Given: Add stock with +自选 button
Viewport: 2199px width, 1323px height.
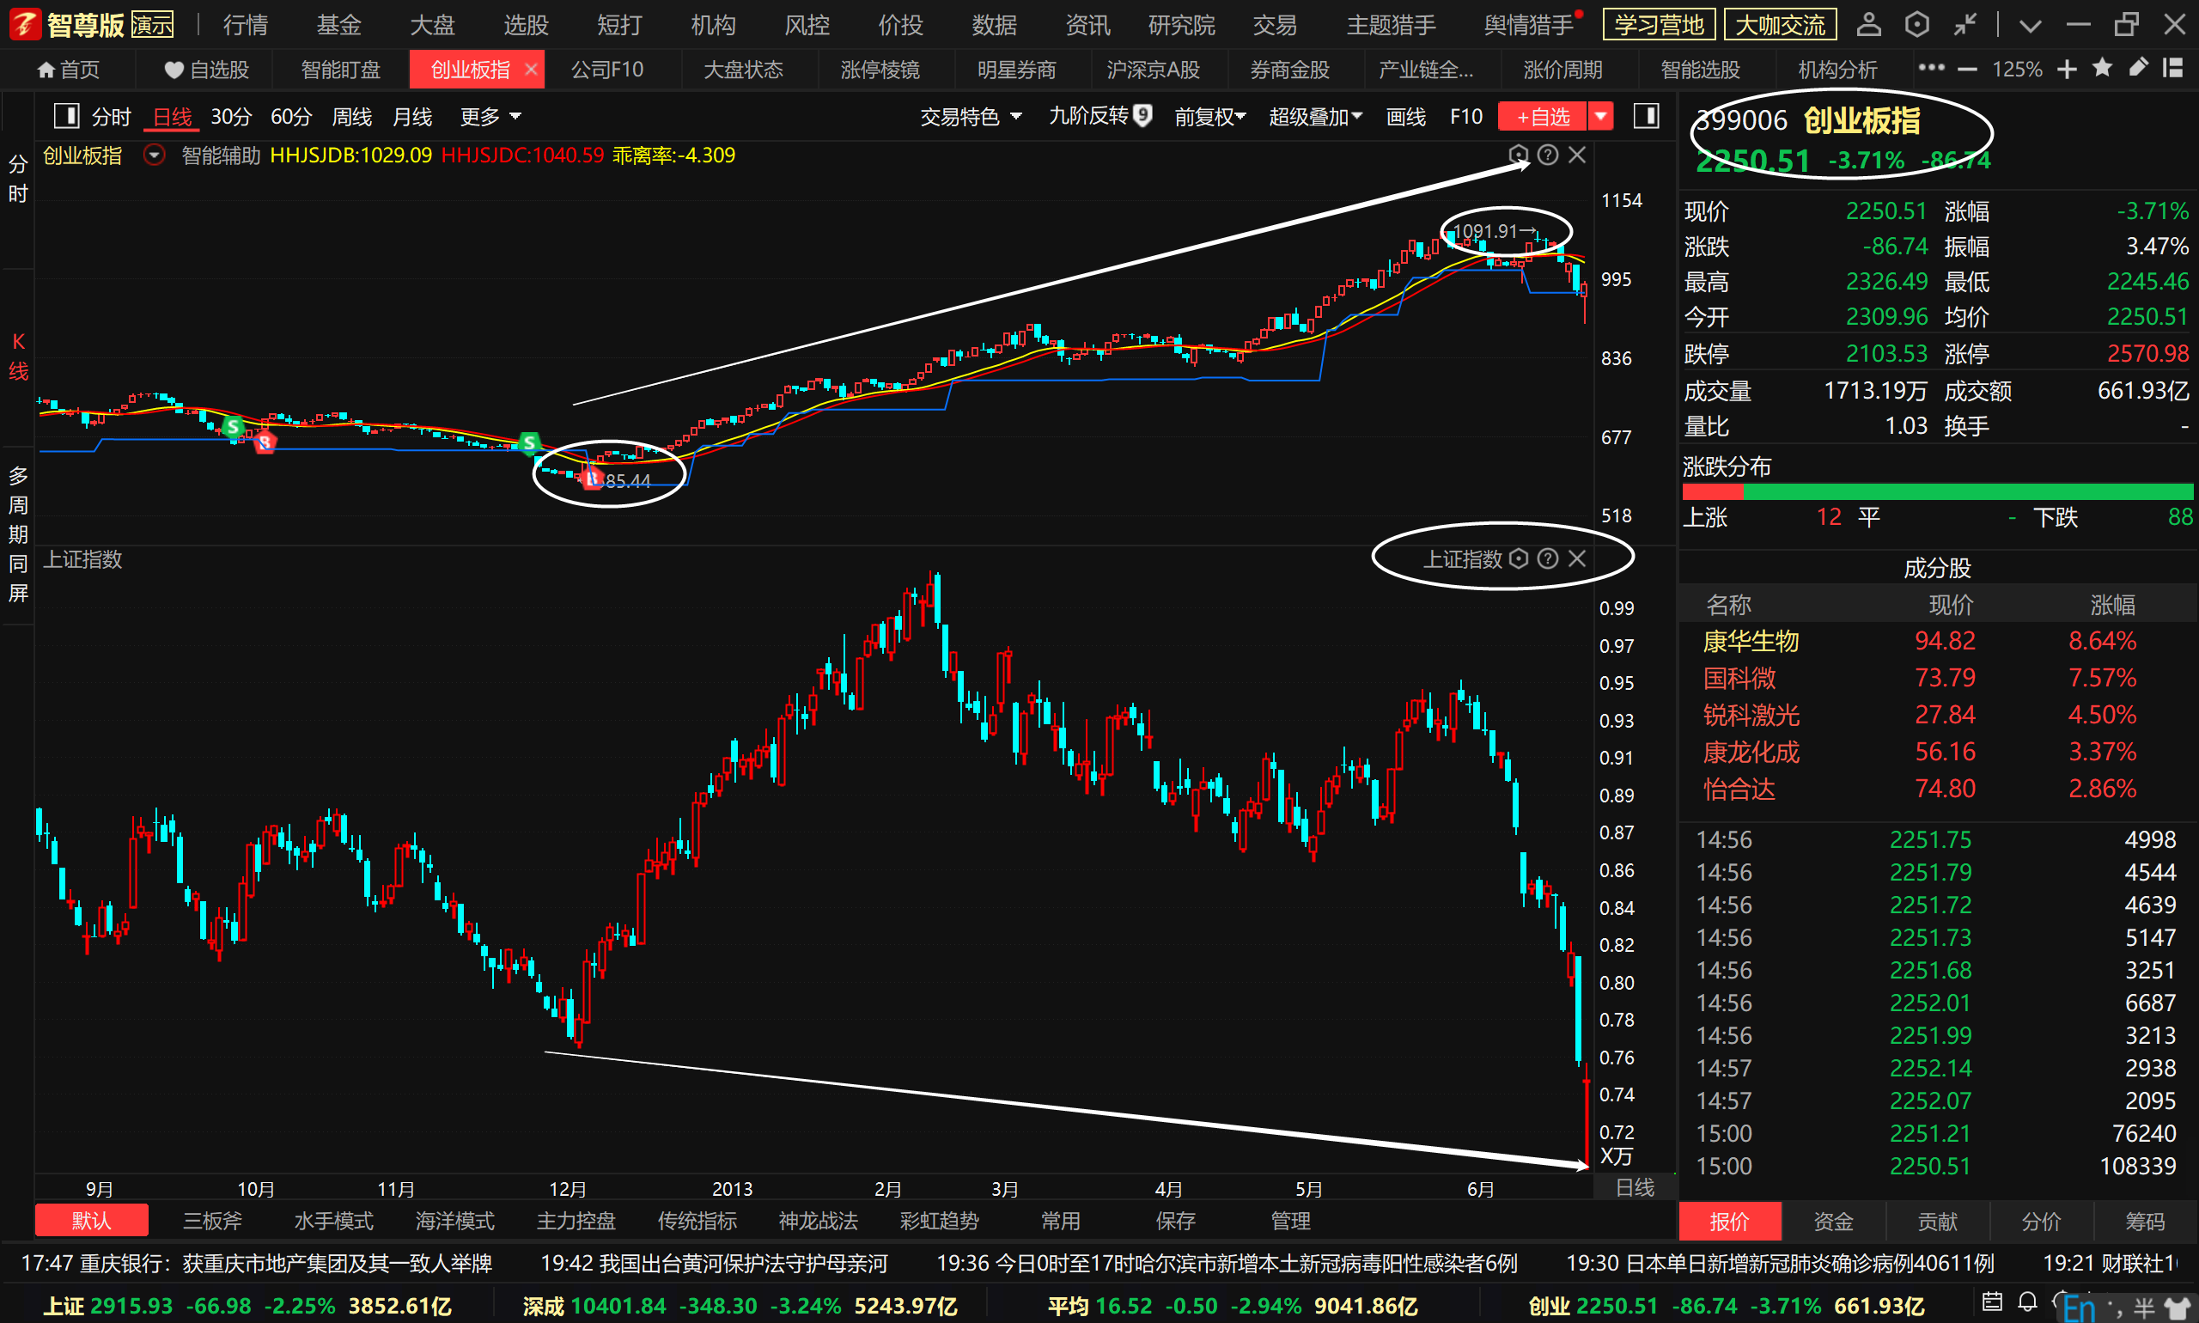Looking at the screenshot, I should [1542, 117].
